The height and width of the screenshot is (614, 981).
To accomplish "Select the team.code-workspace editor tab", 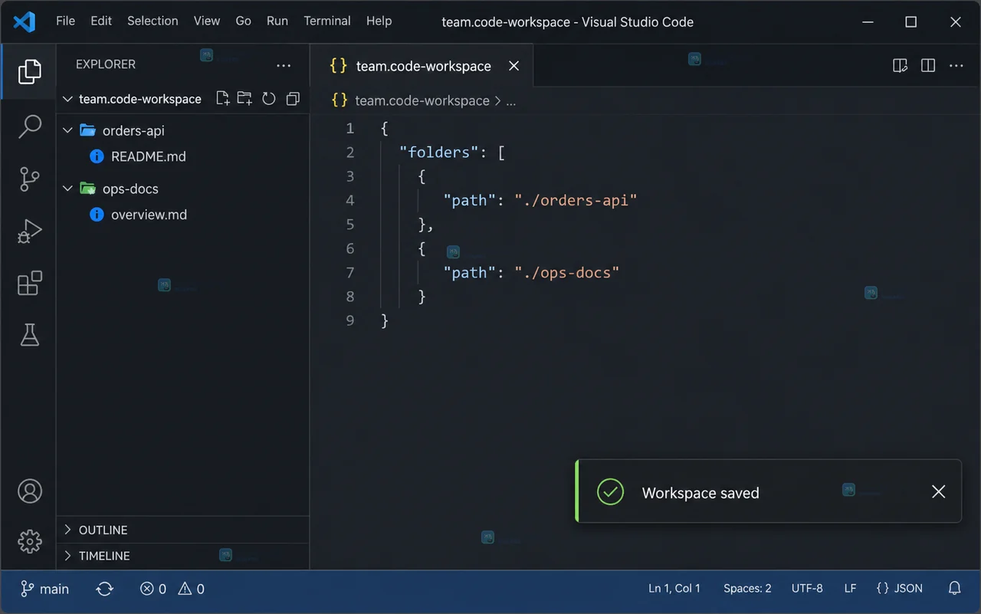I will pos(421,66).
